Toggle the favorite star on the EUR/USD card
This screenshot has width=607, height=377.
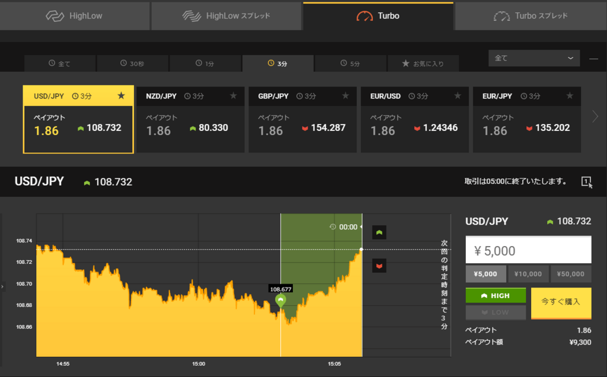457,95
